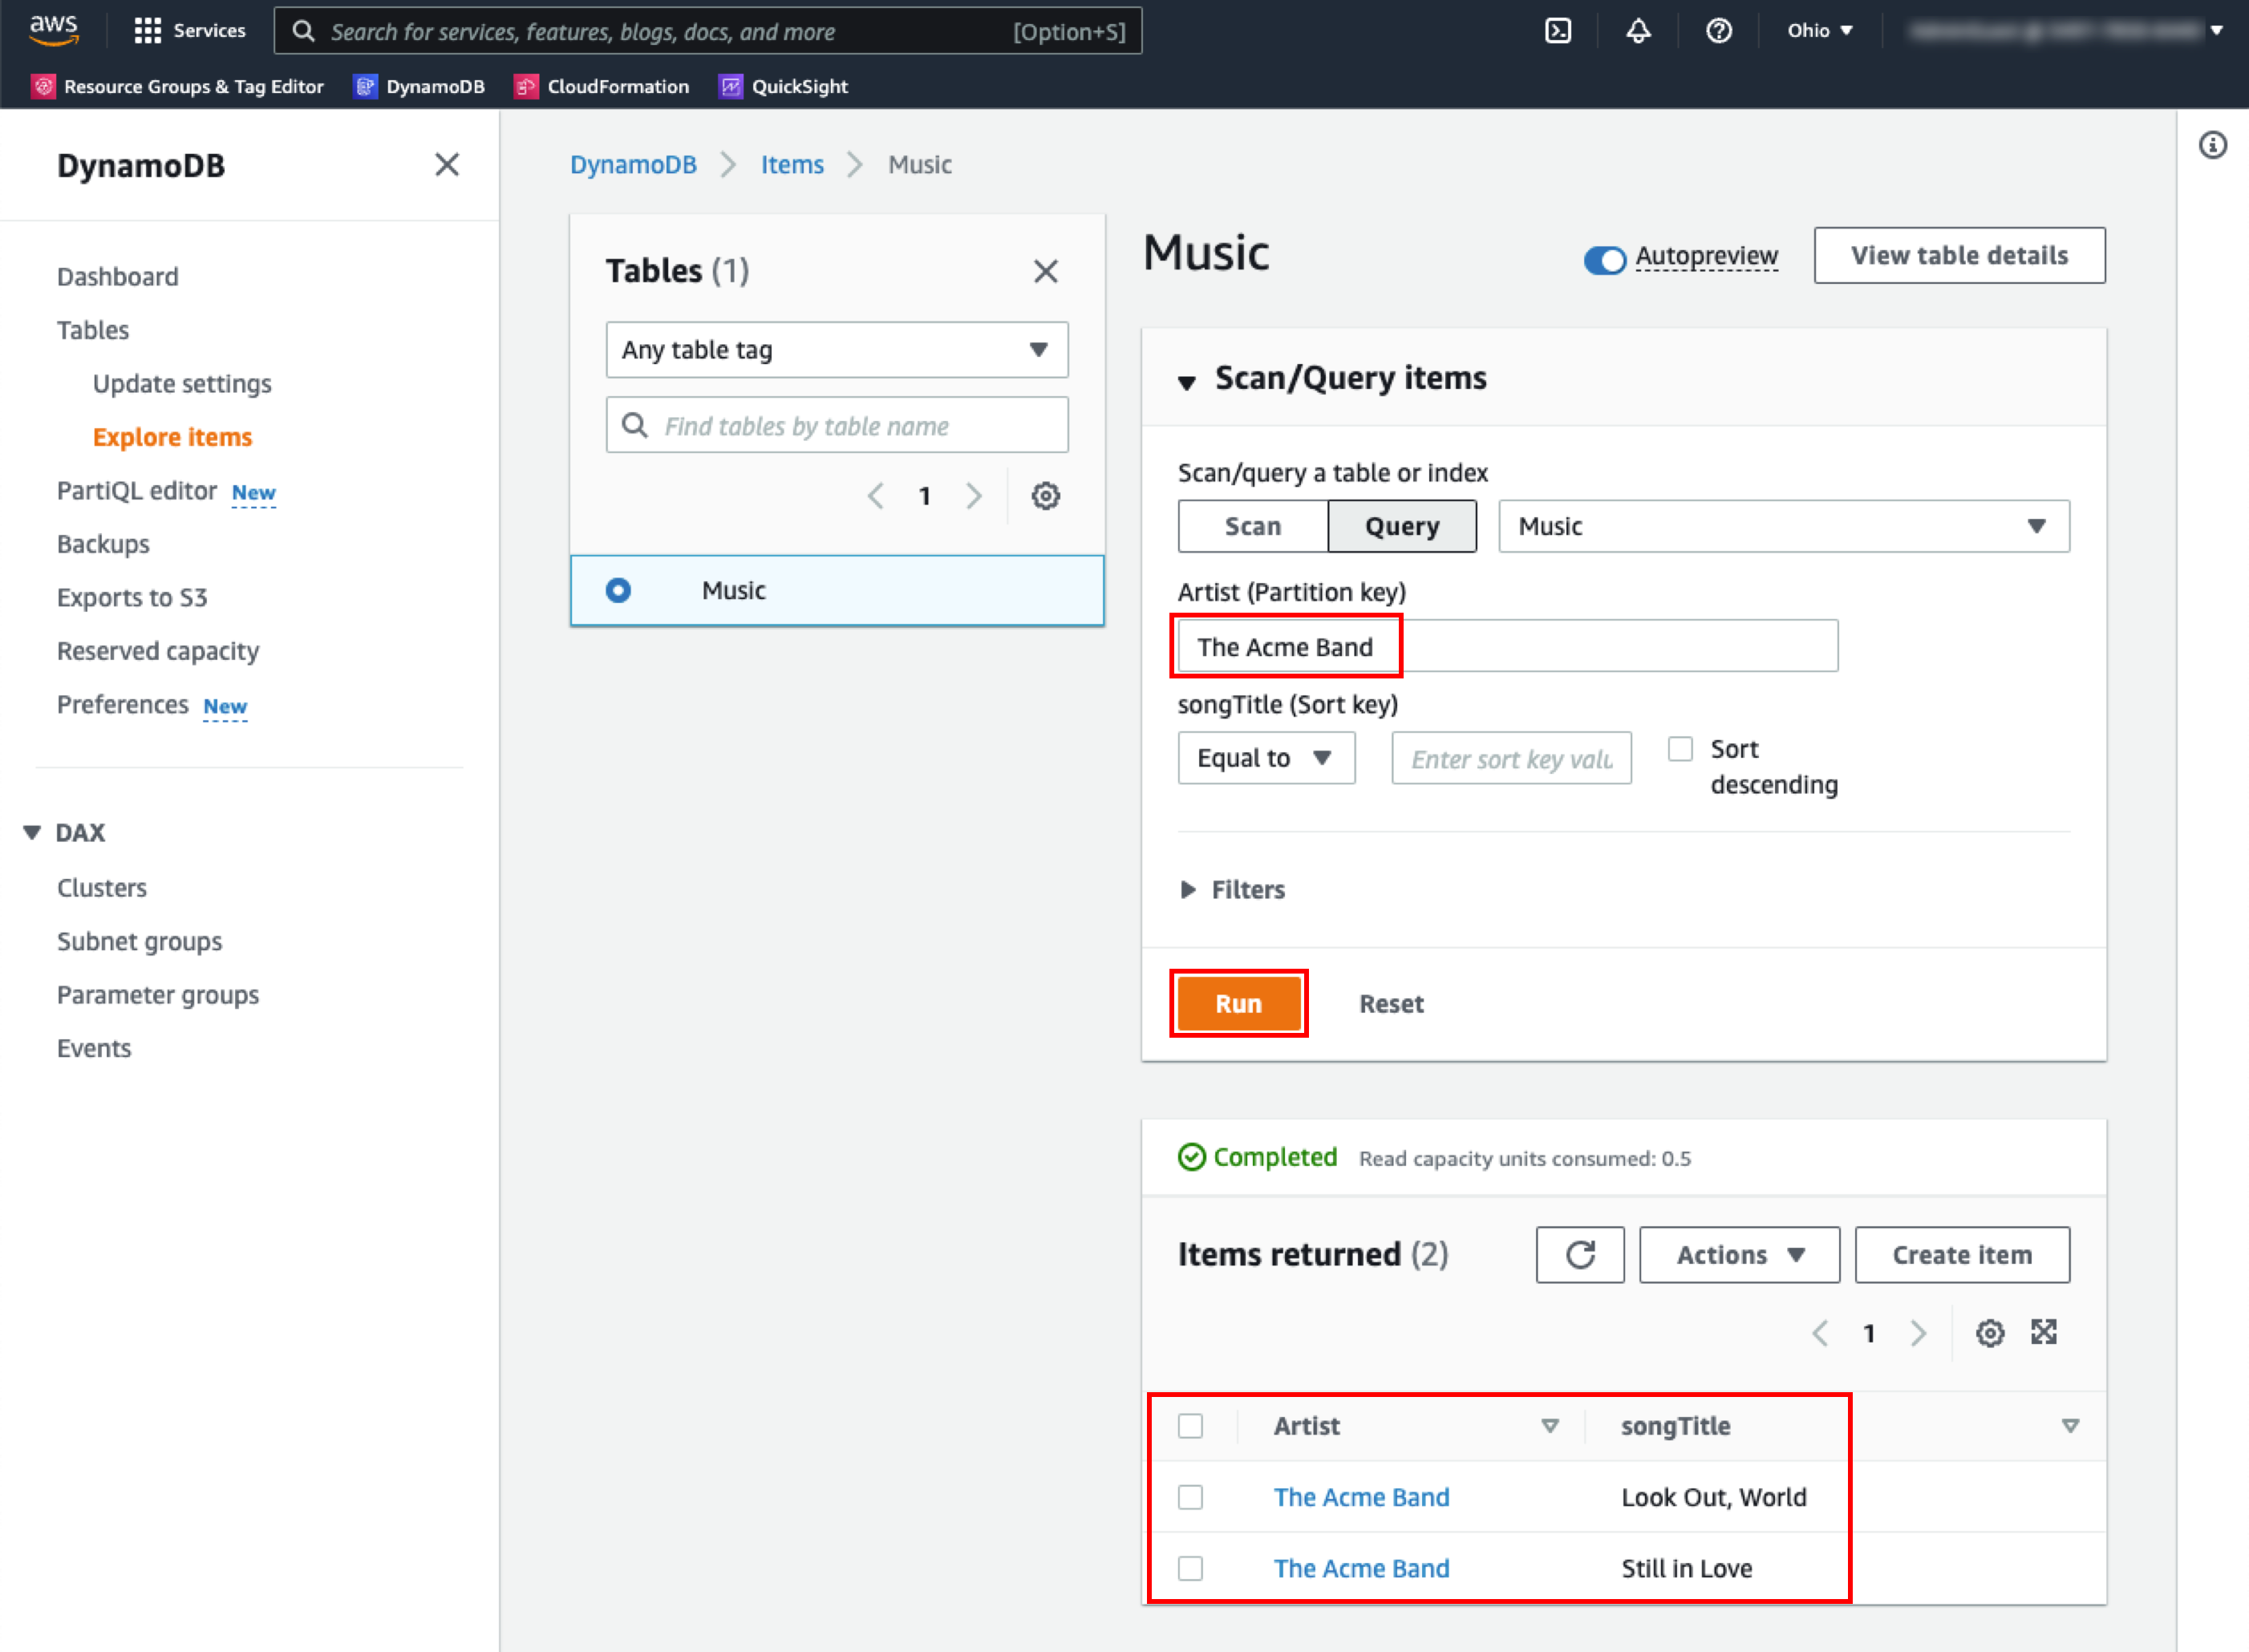The height and width of the screenshot is (1652, 2249).
Task: Open items returned preferences gear
Action: 1990,1333
